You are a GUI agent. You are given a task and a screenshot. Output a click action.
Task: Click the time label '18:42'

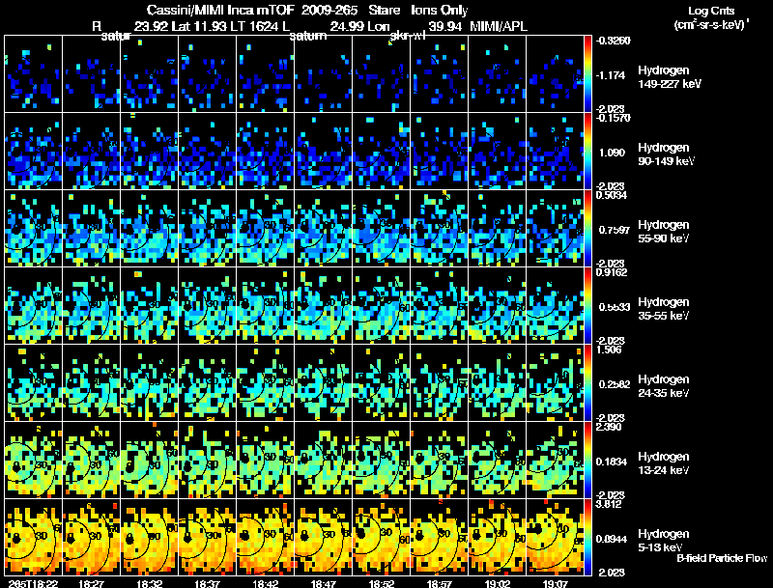point(265,583)
